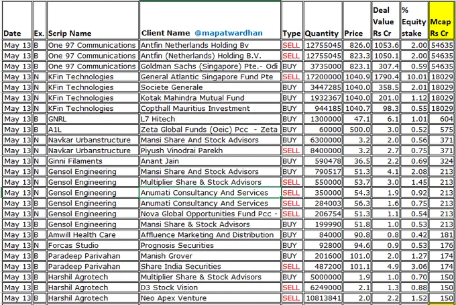Image resolution: width=456 pixels, height=305 pixels.
Task: Click quantity cell '17200000'
Action: pos(323,77)
